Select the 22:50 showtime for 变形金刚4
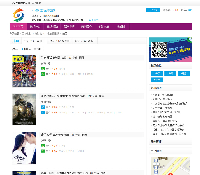Image resolution: width=200 pixels, height=175 pixels. coord(119,112)
